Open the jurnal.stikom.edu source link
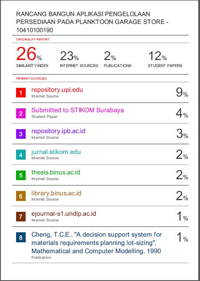The height and width of the screenshot is (281, 200). click(x=56, y=152)
